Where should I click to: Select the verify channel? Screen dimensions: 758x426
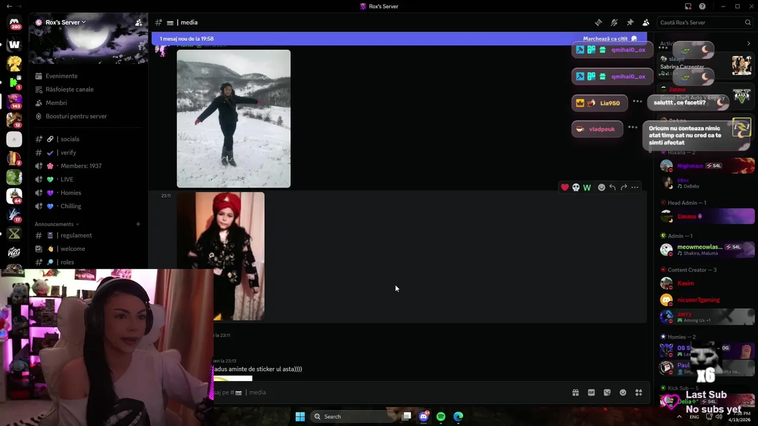pyautogui.click(x=89, y=153)
